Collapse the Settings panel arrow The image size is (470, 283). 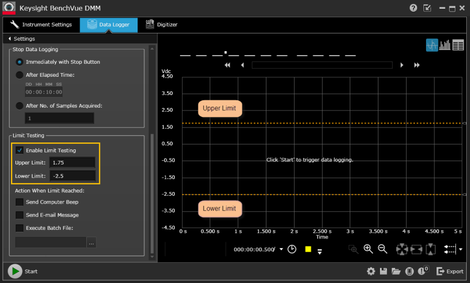(9, 39)
